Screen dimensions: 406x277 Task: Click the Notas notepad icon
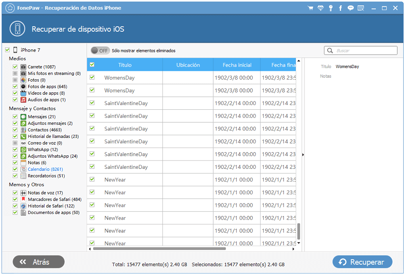23,162
